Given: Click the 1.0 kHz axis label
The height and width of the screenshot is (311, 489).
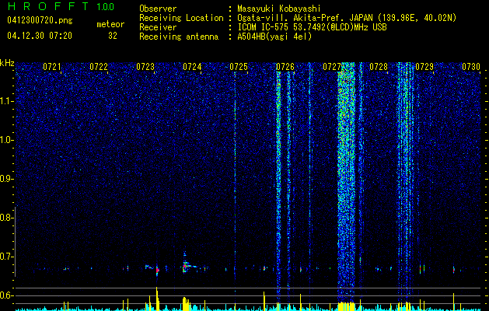Looking at the screenshot, I should pyautogui.click(x=6, y=140).
